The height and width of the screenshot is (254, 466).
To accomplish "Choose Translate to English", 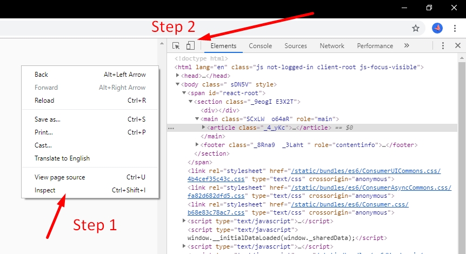I will pyautogui.click(x=90, y=158).
